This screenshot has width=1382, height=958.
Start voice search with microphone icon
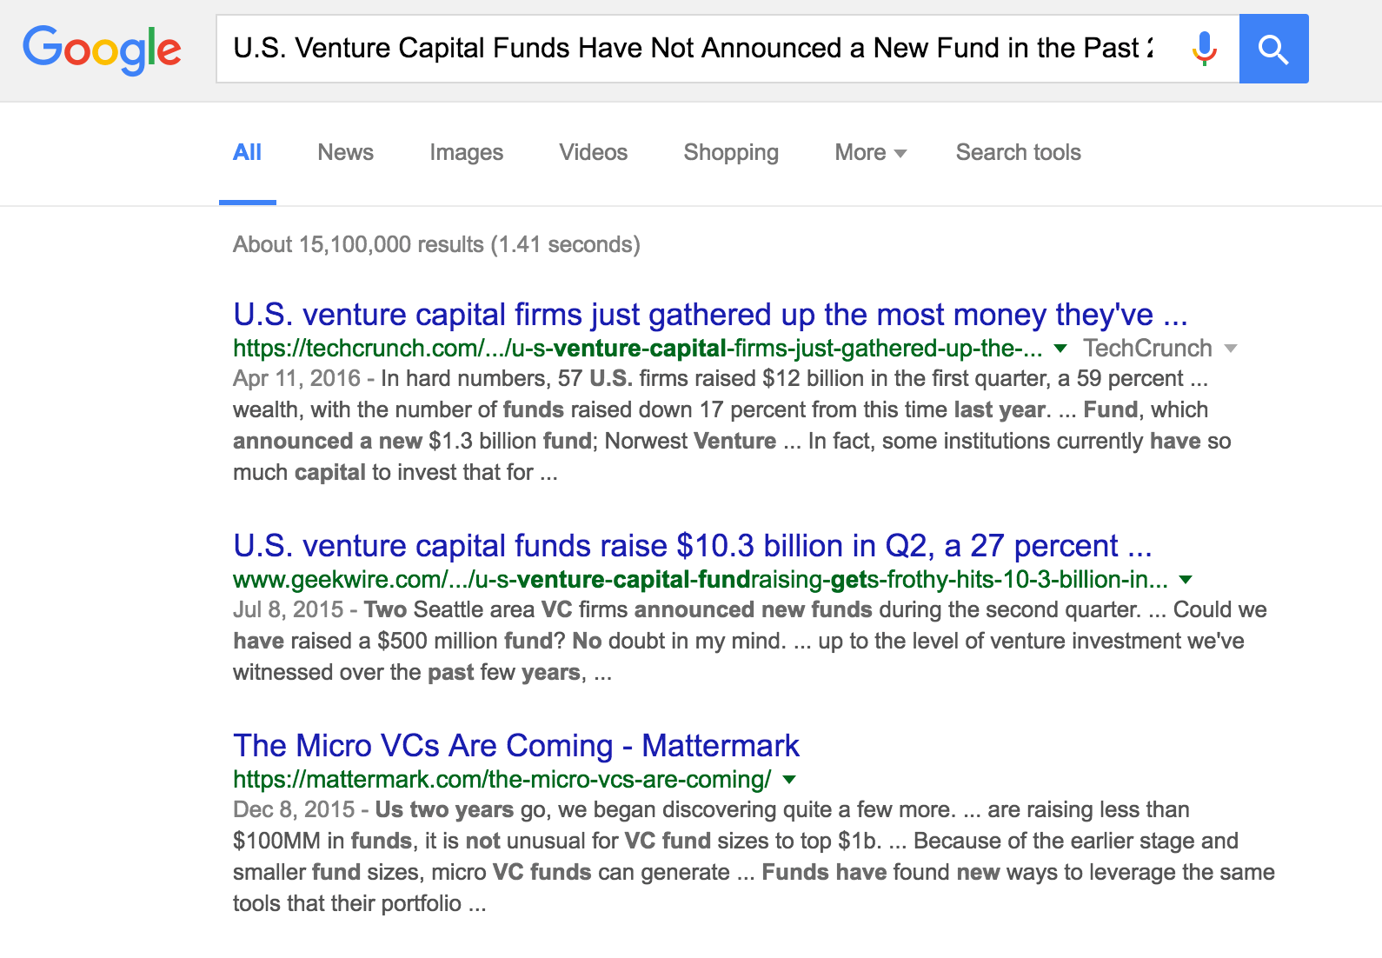(1204, 49)
